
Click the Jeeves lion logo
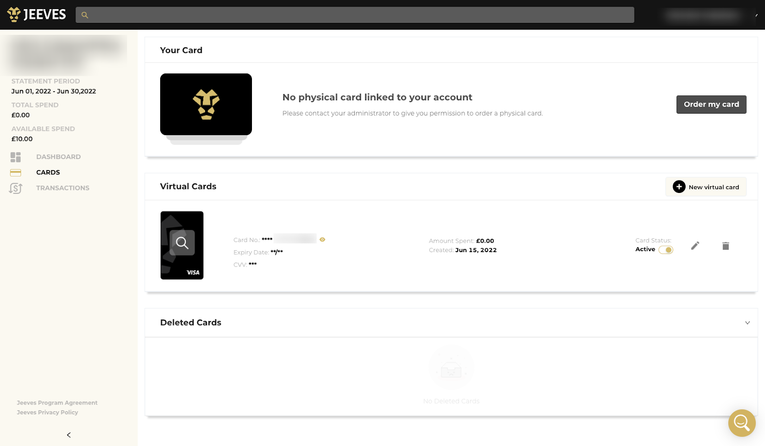(14, 14)
